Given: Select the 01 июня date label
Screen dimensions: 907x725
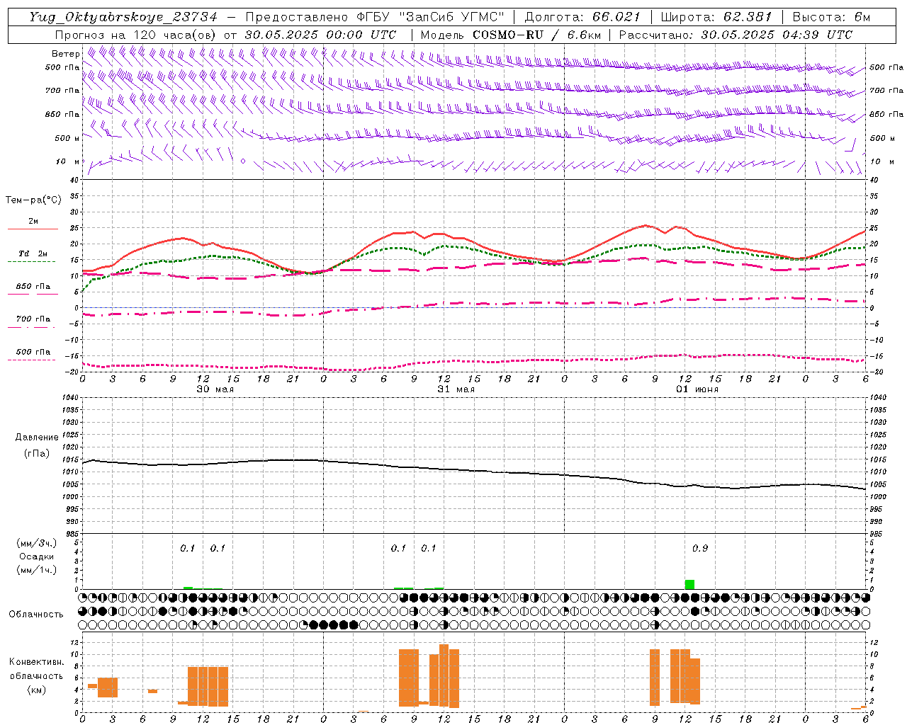Looking at the screenshot, I should (697, 389).
